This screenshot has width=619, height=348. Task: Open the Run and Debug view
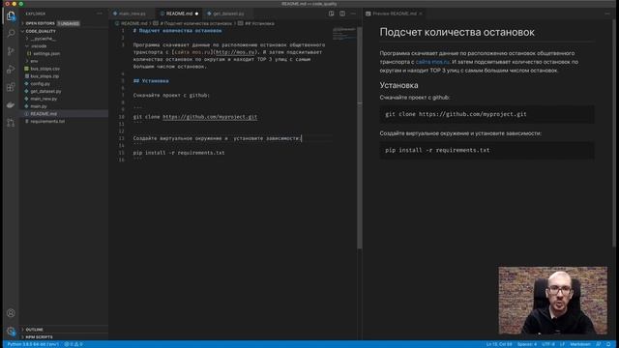pos(11,69)
